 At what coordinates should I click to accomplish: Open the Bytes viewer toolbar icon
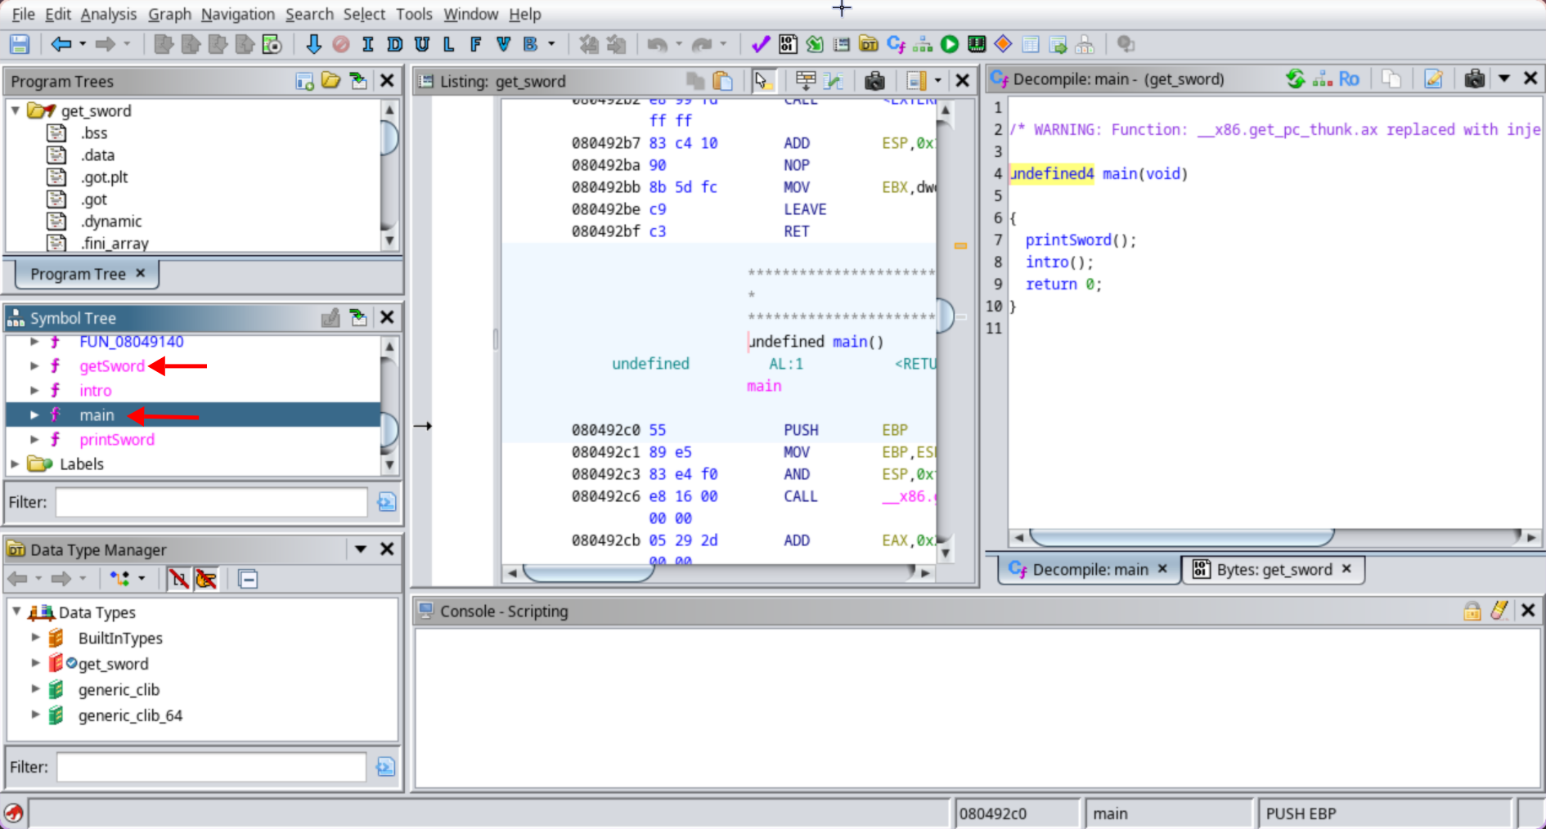coord(788,44)
